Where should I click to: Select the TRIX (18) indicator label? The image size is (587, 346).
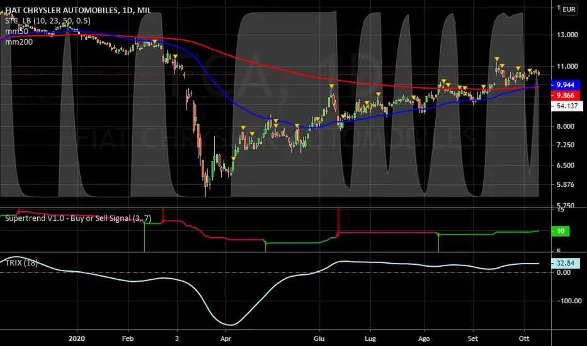tap(21, 262)
